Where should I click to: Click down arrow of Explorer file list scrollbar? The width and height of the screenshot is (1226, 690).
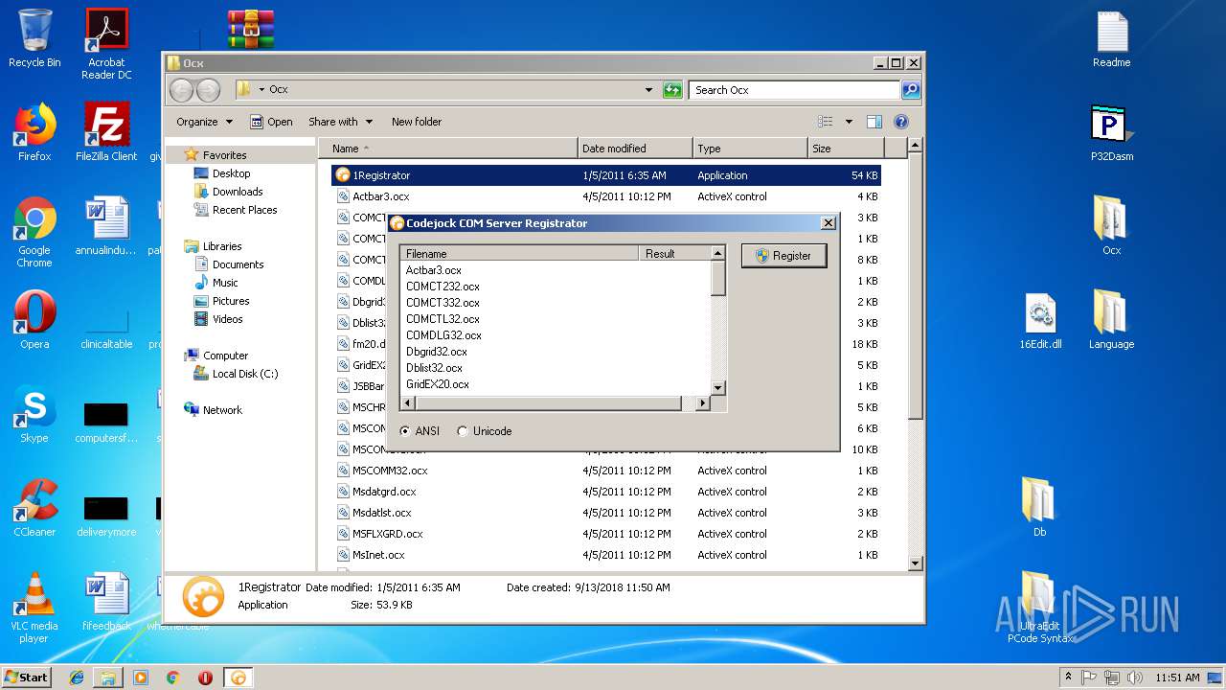tap(915, 563)
